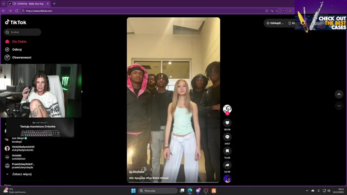Open the volume tray icon
Viewport: 347px width, 195px height.
coord(329,191)
